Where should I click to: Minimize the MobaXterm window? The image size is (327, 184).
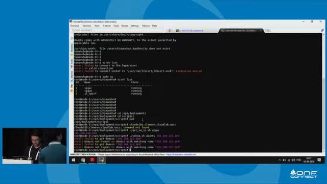[303, 21]
